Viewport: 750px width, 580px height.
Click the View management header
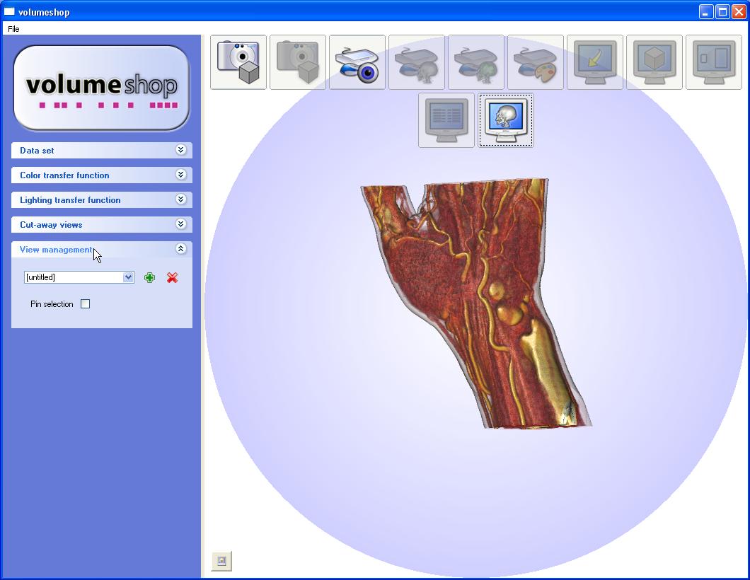[102, 249]
